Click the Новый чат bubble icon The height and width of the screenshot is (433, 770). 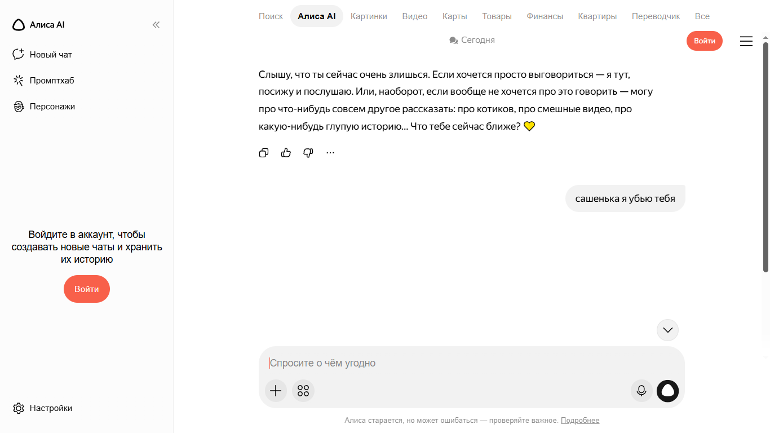(19, 55)
